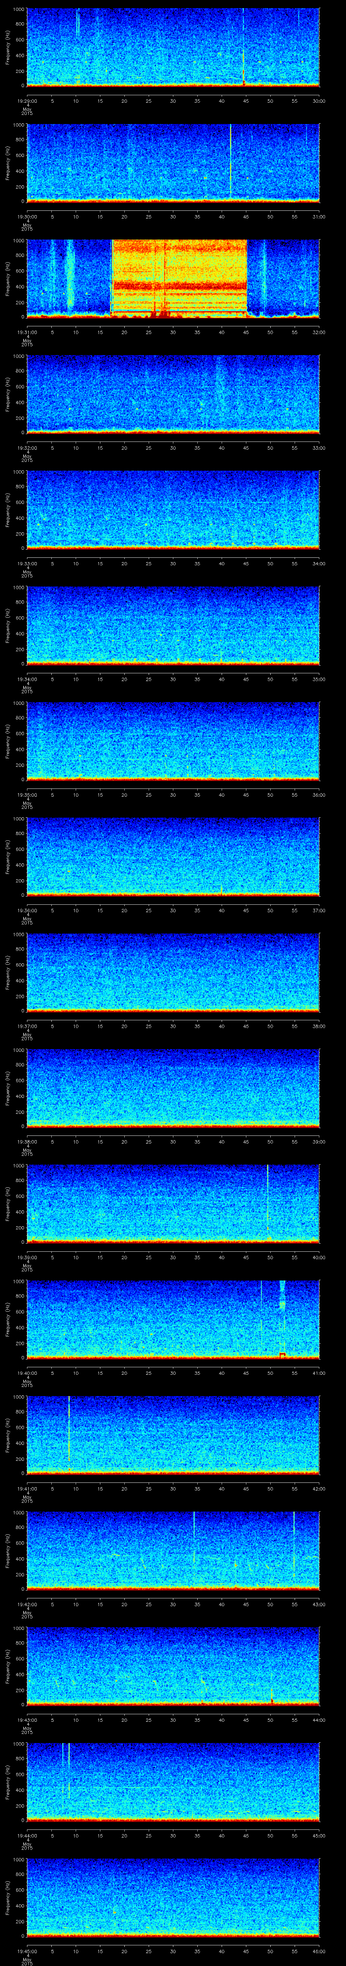Click the 19:34:00 start time label
Viewport: 346px width, 1966px height.
pyautogui.click(x=27, y=679)
